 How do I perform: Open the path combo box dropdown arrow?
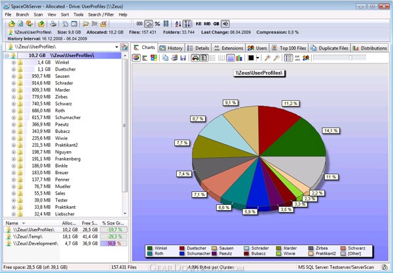pos(117,47)
